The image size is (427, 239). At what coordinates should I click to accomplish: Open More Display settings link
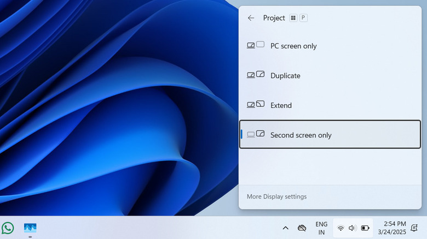click(x=276, y=196)
